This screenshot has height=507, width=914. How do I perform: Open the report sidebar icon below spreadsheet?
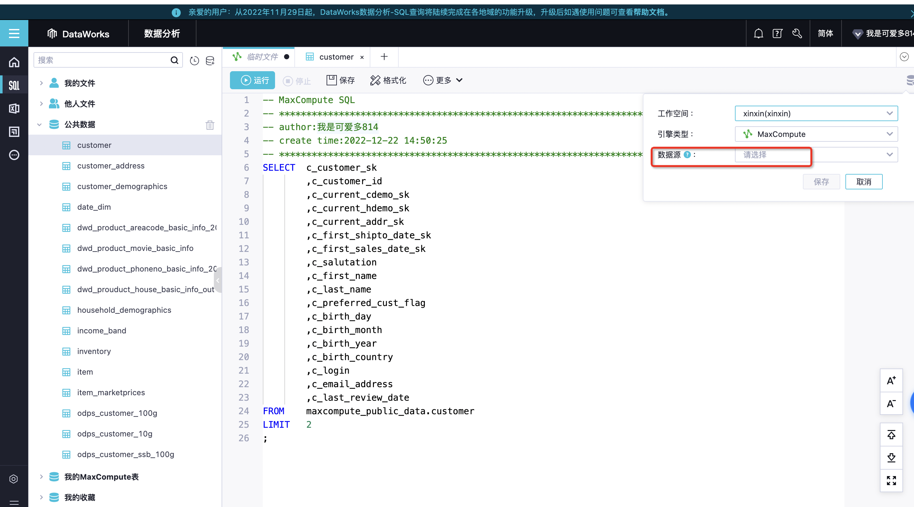14,132
